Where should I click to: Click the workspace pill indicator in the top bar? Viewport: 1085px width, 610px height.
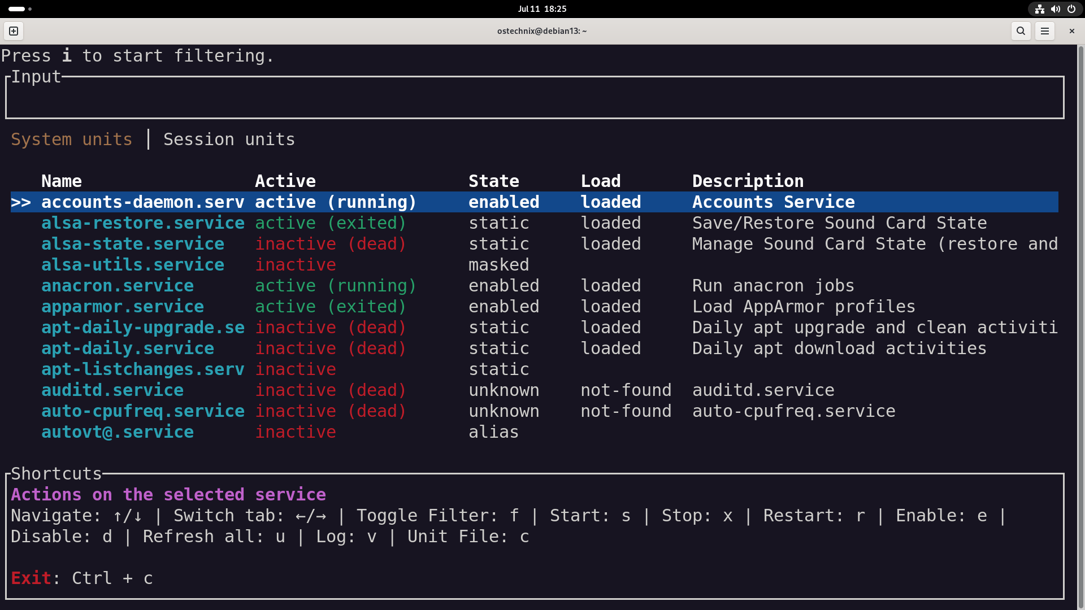17,9
